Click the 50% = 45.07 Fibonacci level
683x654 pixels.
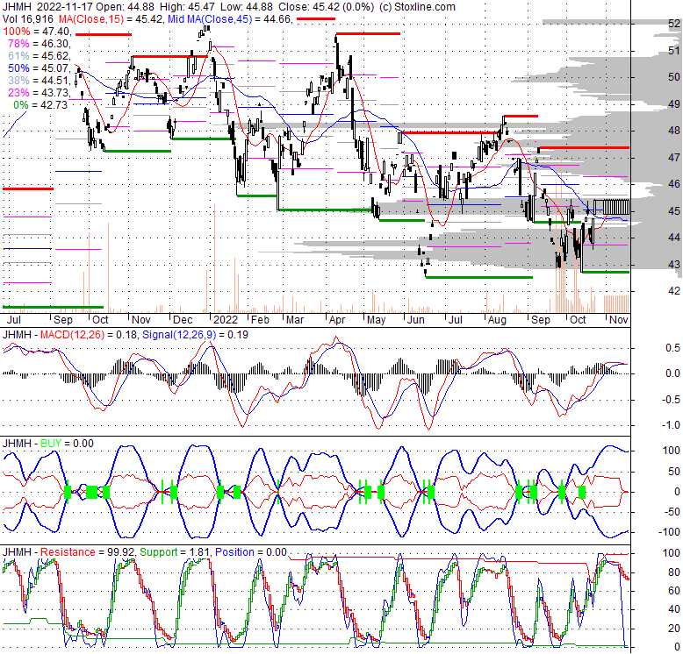[40, 68]
